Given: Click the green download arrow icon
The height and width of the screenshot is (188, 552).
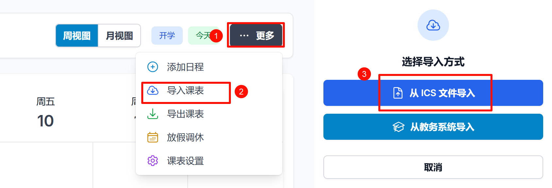Looking at the screenshot, I should (x=153, y=114).
